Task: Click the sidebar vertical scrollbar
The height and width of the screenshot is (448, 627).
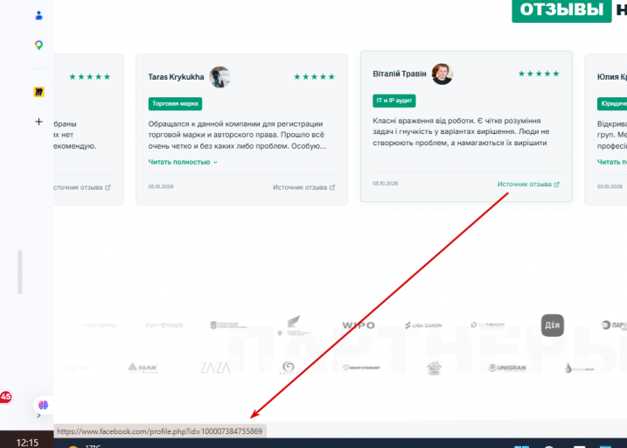Action: 19,272
